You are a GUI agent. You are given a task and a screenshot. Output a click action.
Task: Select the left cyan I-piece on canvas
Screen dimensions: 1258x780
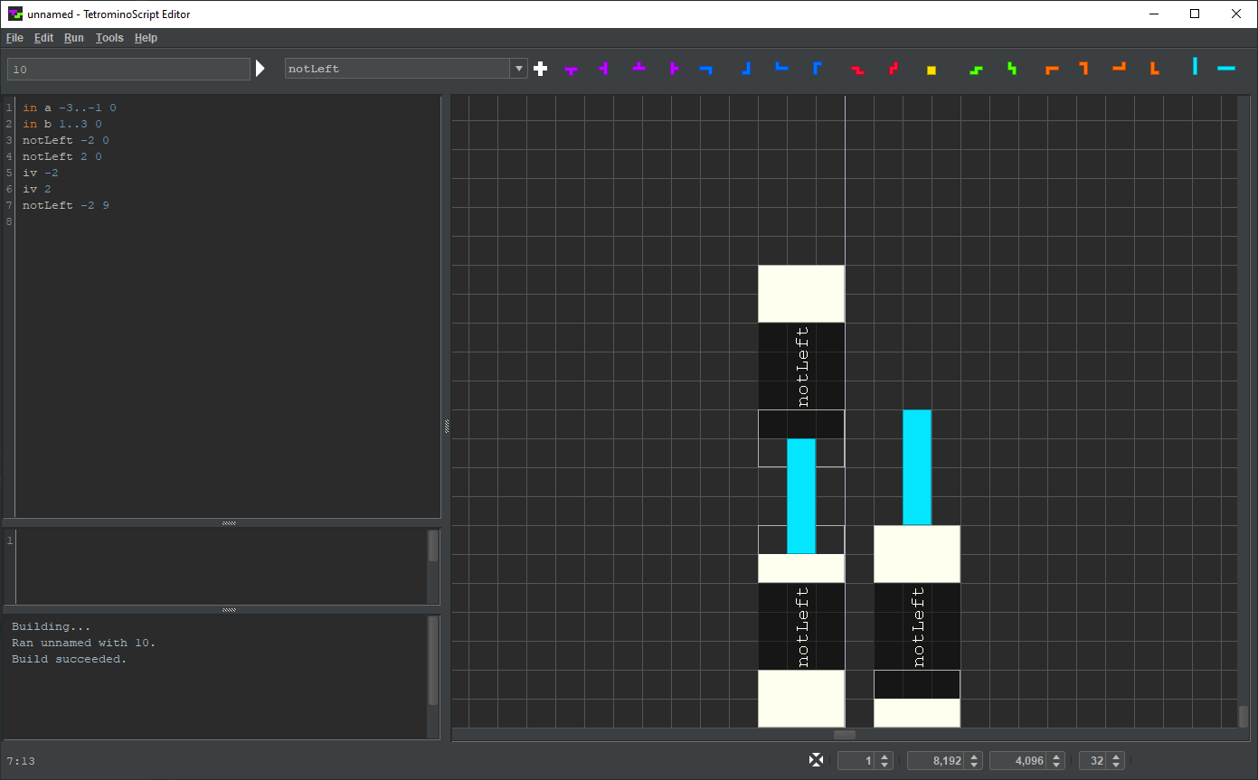801,496
